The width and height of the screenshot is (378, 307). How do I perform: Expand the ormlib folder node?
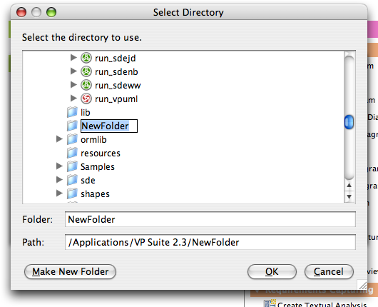(59, 139)
